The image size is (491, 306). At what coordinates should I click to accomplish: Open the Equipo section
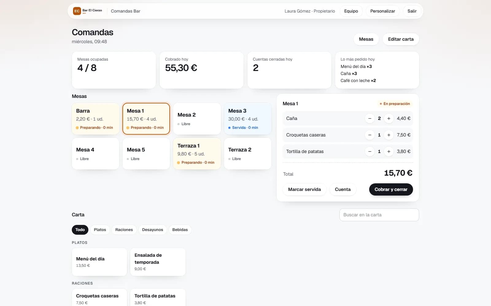click(x=351, y=11)
